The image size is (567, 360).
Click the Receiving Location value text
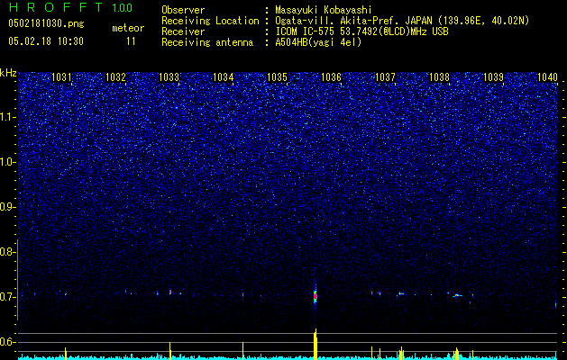tap(402, 21)
